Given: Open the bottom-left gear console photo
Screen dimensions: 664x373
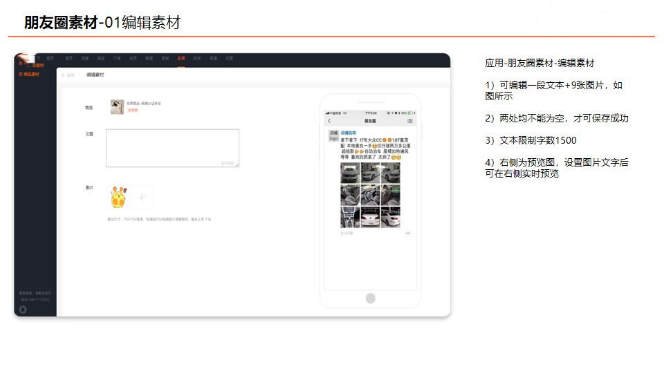Looking at the screenshot, I should (x=350, y=218).
